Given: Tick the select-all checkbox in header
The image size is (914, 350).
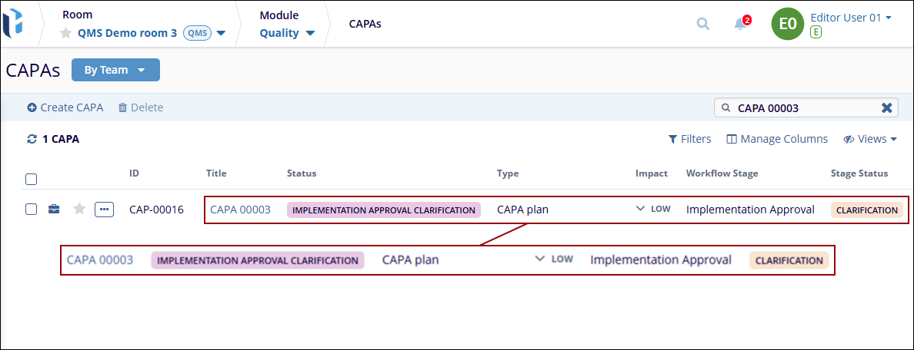Looking at the screenshot, I should [x=32, y=180].
